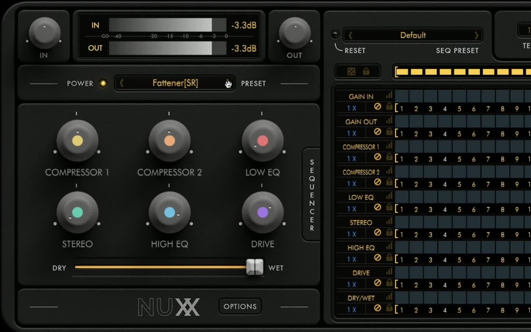
Task: Open the 1X rate selector under STEREO row
Action: tap(352, 234)
